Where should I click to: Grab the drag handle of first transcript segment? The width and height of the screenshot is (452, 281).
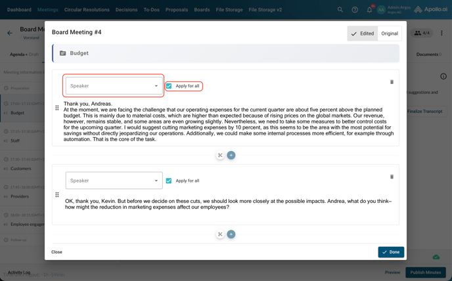pos(57,108)
